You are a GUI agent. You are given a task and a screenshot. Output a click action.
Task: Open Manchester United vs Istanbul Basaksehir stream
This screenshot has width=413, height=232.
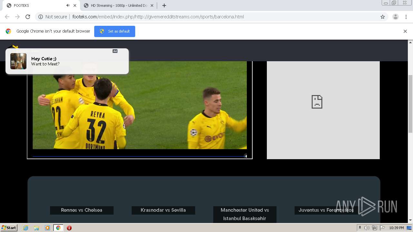click(245, 214)
